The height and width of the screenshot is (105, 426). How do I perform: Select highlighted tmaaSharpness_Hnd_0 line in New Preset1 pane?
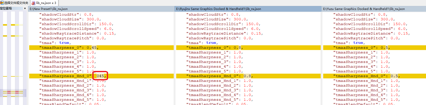coord(101,76)
